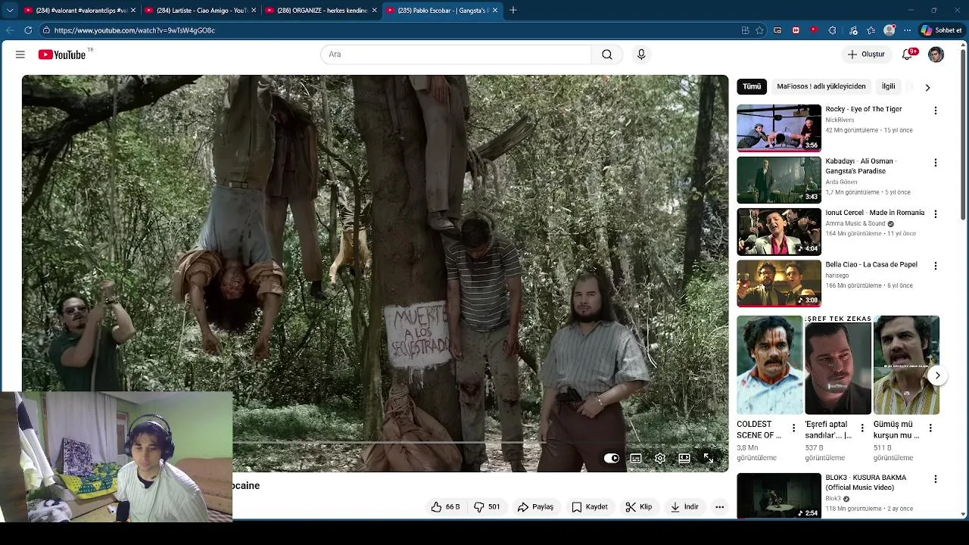Open Rocky - Eye of The Tiger thumbnail
Screen dimensions: 969x545
coord(779,128)
